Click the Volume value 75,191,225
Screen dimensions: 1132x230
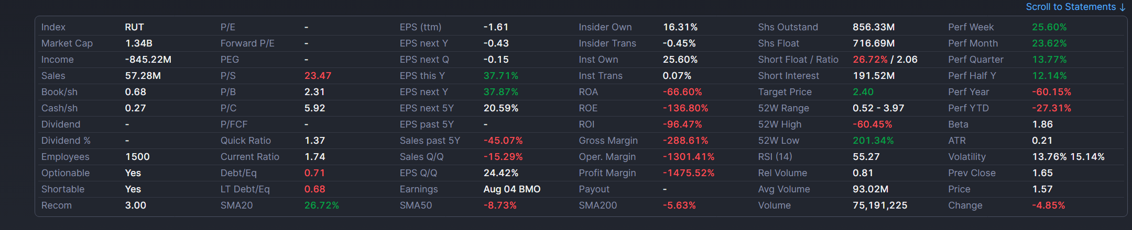tap(880, 205)
